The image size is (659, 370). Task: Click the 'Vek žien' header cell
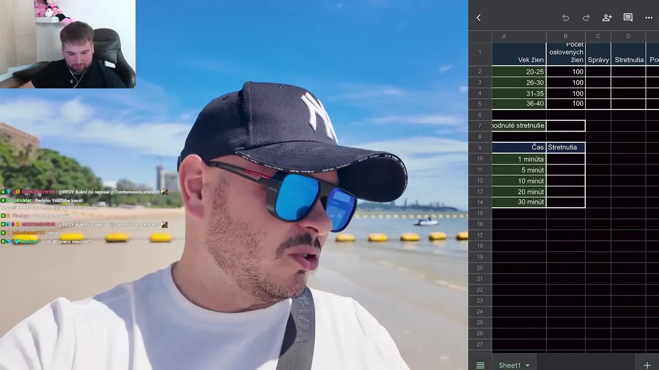point(519,54)
